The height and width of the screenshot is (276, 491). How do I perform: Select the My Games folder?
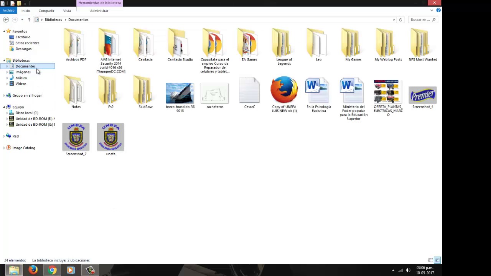pyautogui.click(x=353, y=45)
